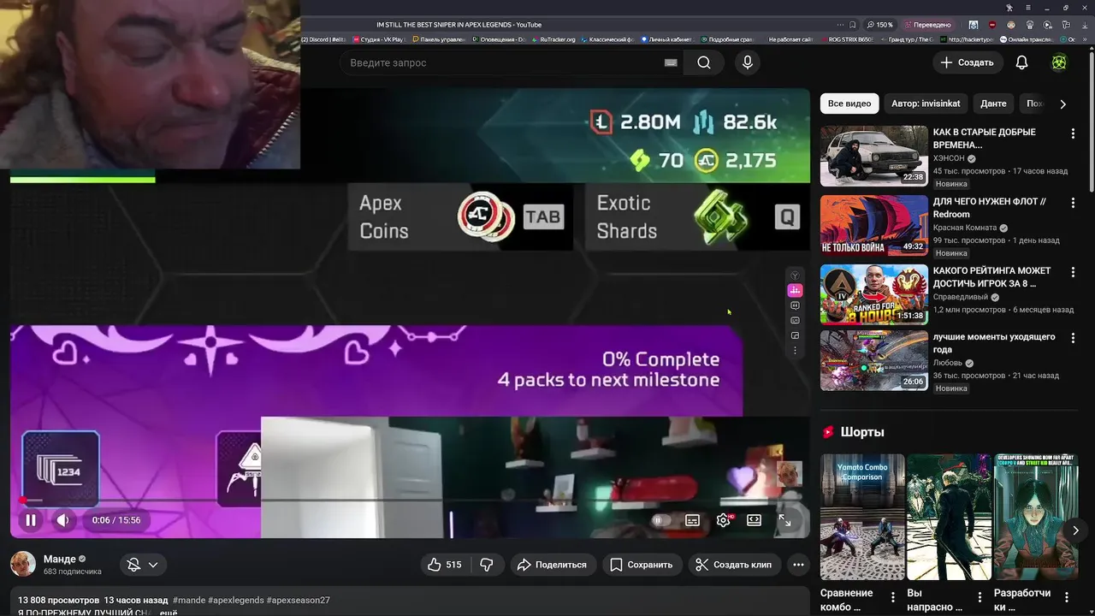Open more actions menu below the video

point(798,565)
